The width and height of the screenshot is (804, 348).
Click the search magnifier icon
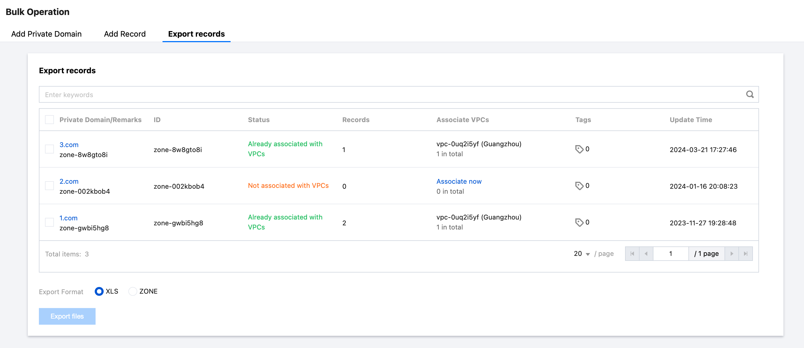pos(750,94)
